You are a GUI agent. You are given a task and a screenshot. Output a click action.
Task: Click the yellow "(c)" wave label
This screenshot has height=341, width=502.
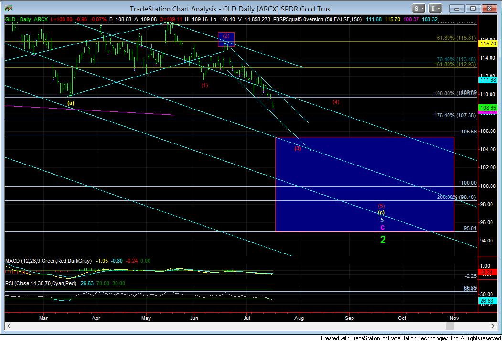(x=381, y=212)
